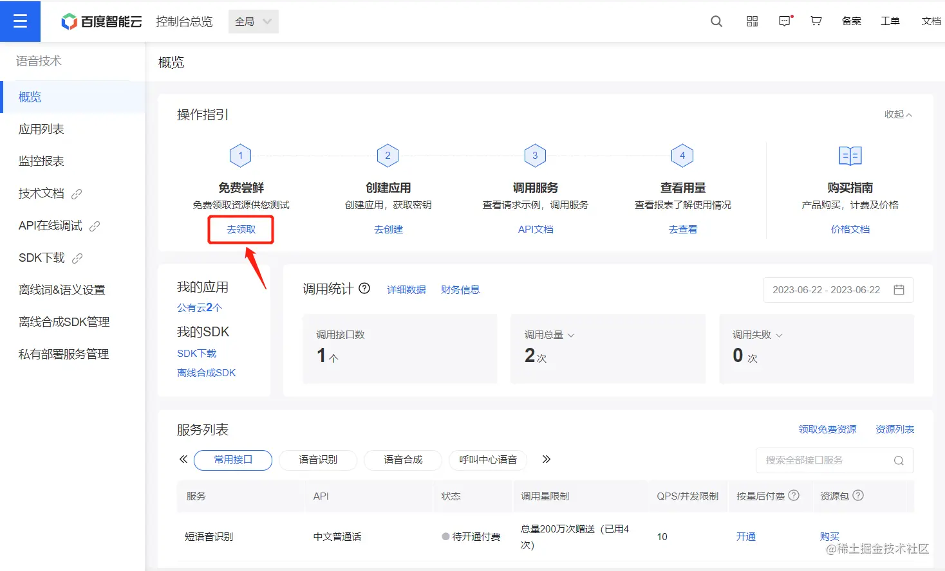The height and width of the screenshot is (571, 945).
Task: Click the step 2 hexagon icon
Action: (388, 156)
